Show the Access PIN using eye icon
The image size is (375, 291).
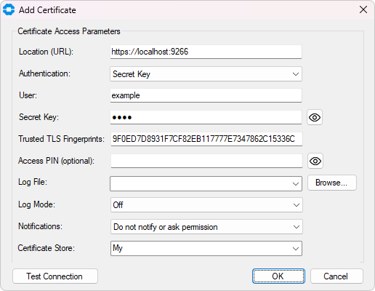click(x=315, y=161)
